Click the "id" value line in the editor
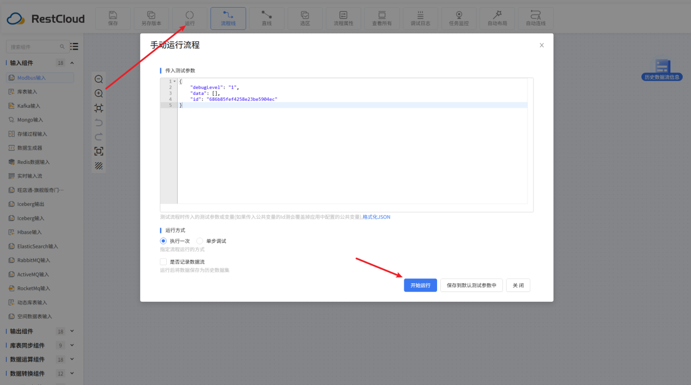This screenshot has width=691, height=385. pos(233,99)
